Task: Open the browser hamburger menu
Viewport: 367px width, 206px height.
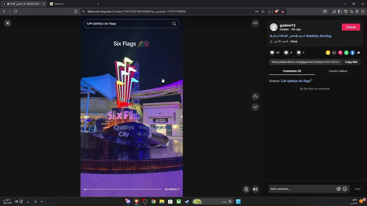Action: tap(363, 11)
